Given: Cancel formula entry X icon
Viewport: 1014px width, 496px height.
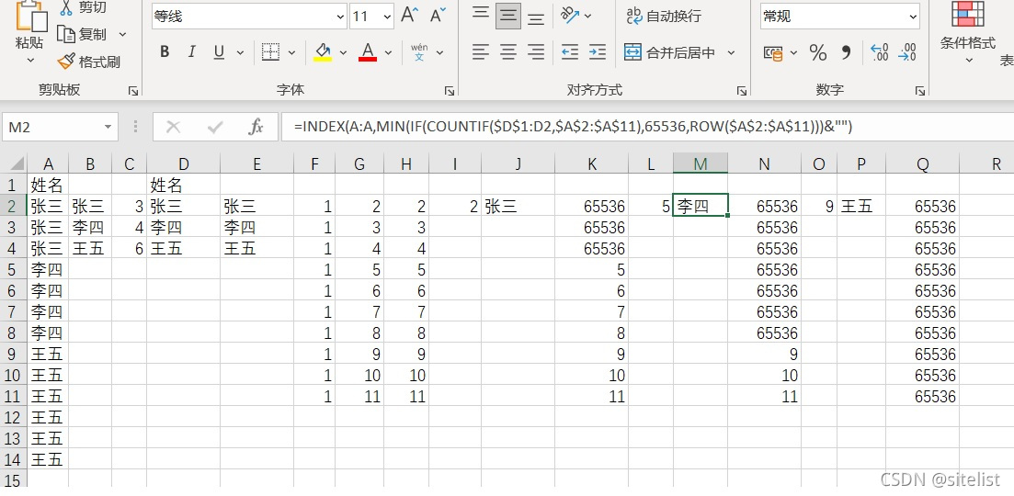Looking at the screenshot, I should [174, 128].
